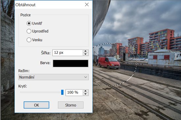Open the Režim dropdown showing Normální
The height and width of the screenshot is (120, 181).
[x=54, y=77]
